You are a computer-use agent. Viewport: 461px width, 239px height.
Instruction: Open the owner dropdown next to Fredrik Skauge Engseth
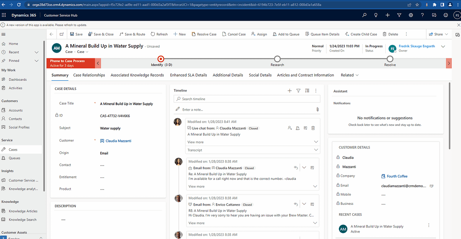click(443, 46)
